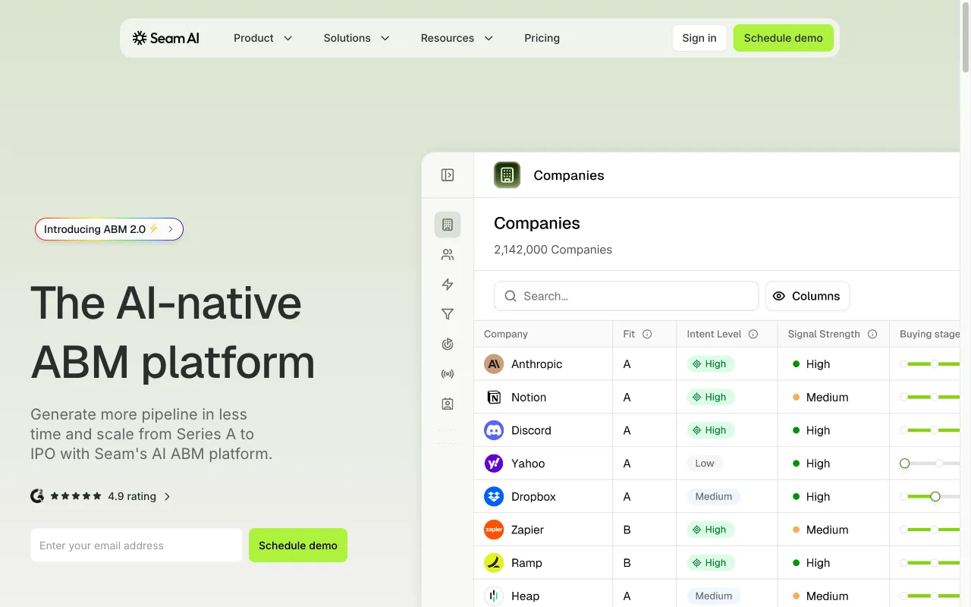Click the 2,142,000 Companies count
Image resolution: width=971 pixels, height=607 pixels.
(x=553, y=250)
